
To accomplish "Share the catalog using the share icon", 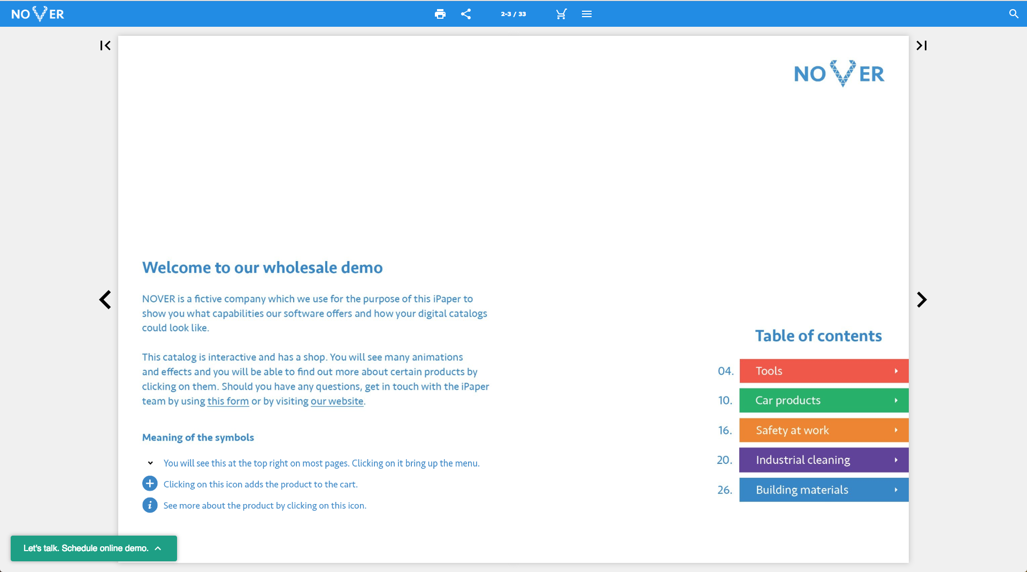I will 466,14.
